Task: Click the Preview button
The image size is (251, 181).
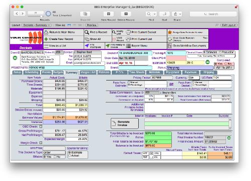Action: click(92, 25)
